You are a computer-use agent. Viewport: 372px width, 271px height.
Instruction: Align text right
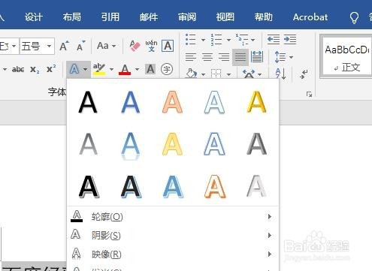click(x=224, y=57)
